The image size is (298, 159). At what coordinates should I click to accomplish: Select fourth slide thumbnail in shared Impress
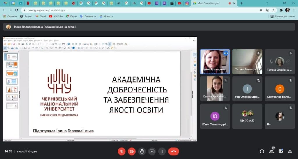(12, 81)
